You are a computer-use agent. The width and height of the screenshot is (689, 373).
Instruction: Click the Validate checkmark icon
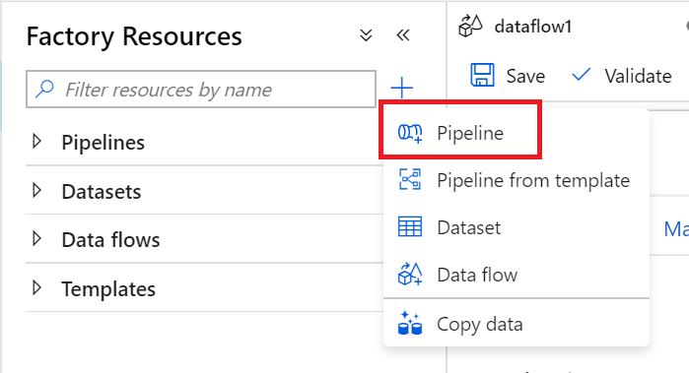point(581,75)
